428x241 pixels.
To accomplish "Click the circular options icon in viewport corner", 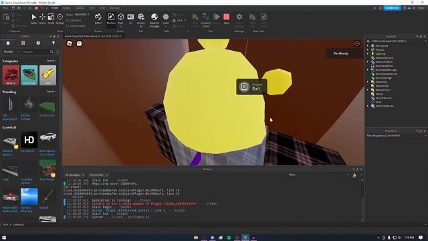I will point(356,44).
